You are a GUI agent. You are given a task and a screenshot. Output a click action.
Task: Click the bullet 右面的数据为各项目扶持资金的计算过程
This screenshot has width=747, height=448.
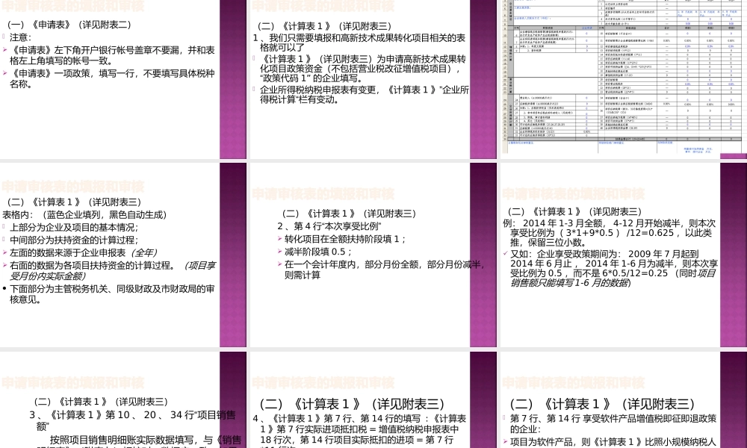(x=113, y=270)
